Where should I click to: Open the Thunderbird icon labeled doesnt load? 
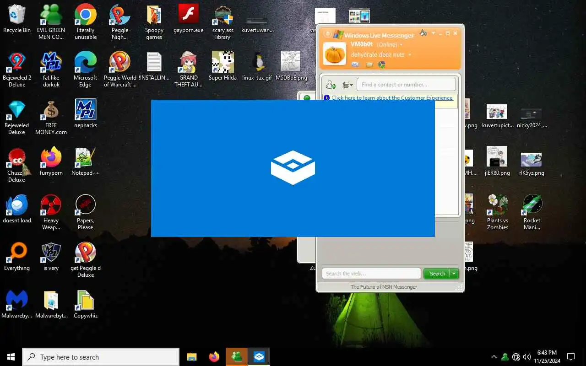point(17,209)
